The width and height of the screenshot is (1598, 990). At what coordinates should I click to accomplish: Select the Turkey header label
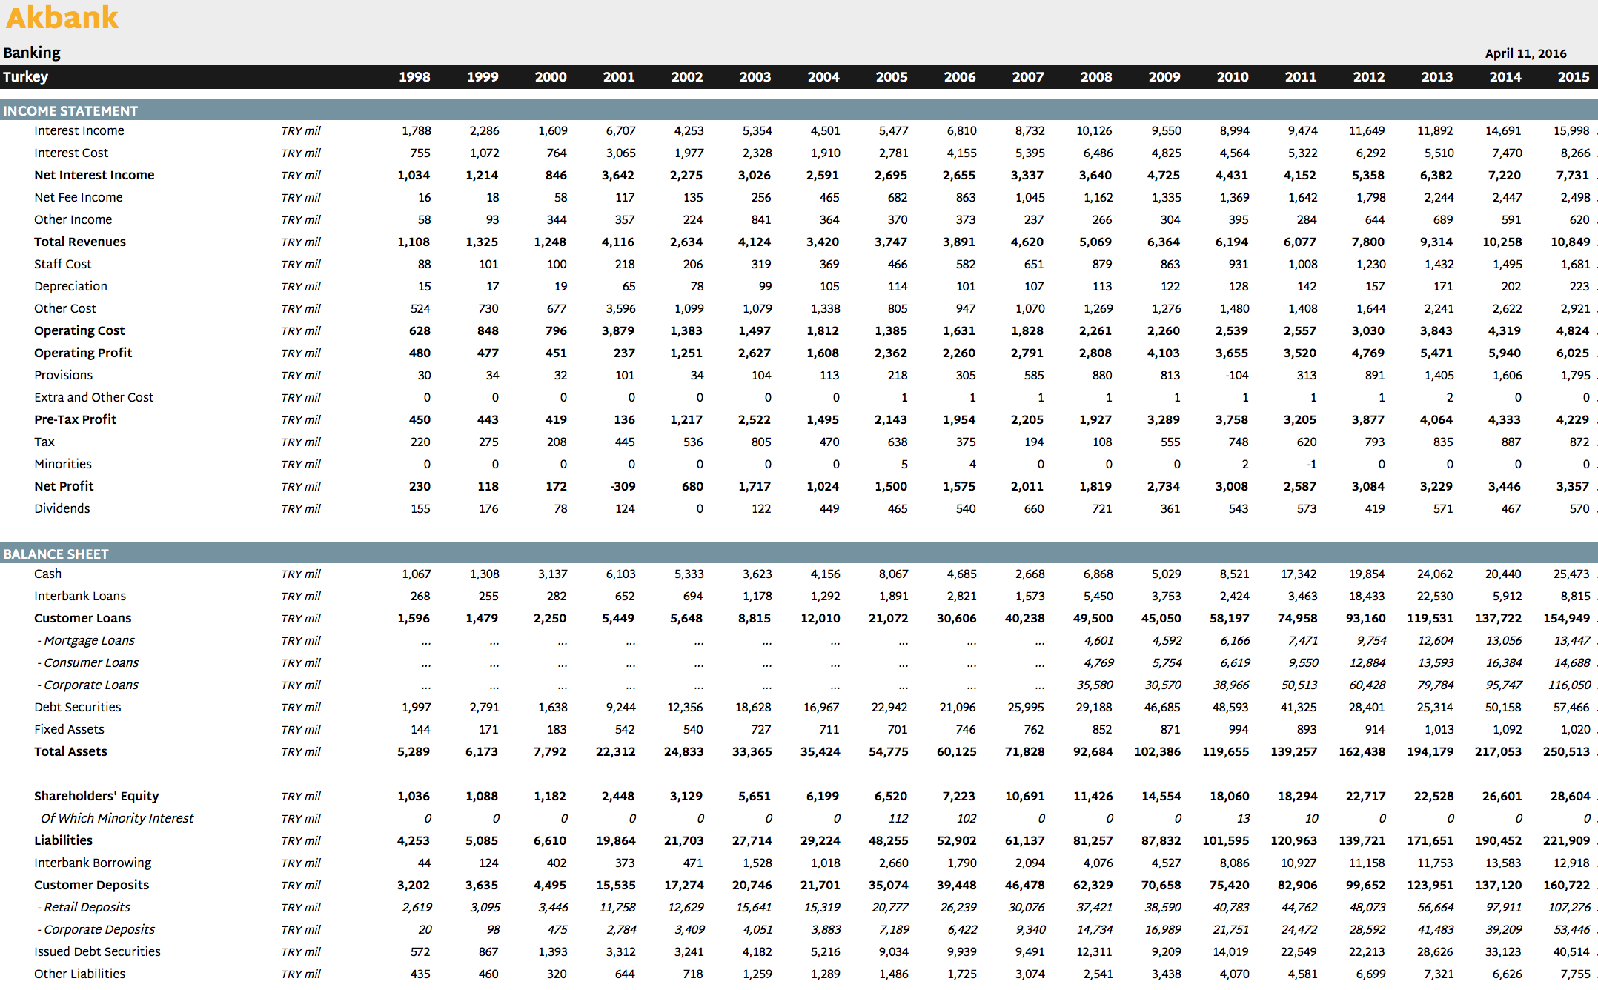(26, 76)
